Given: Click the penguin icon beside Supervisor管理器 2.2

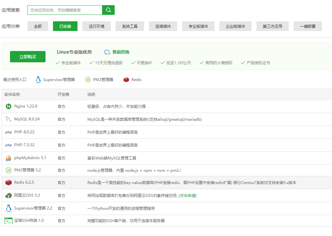Looking at the screenshot, I should click(x=8, y=208).
